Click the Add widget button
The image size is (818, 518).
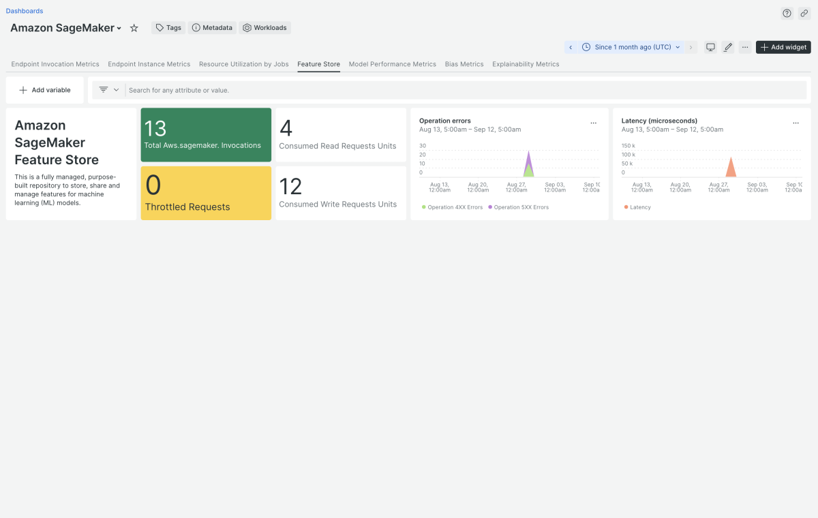pyautogui.click(x=783, y=47)
